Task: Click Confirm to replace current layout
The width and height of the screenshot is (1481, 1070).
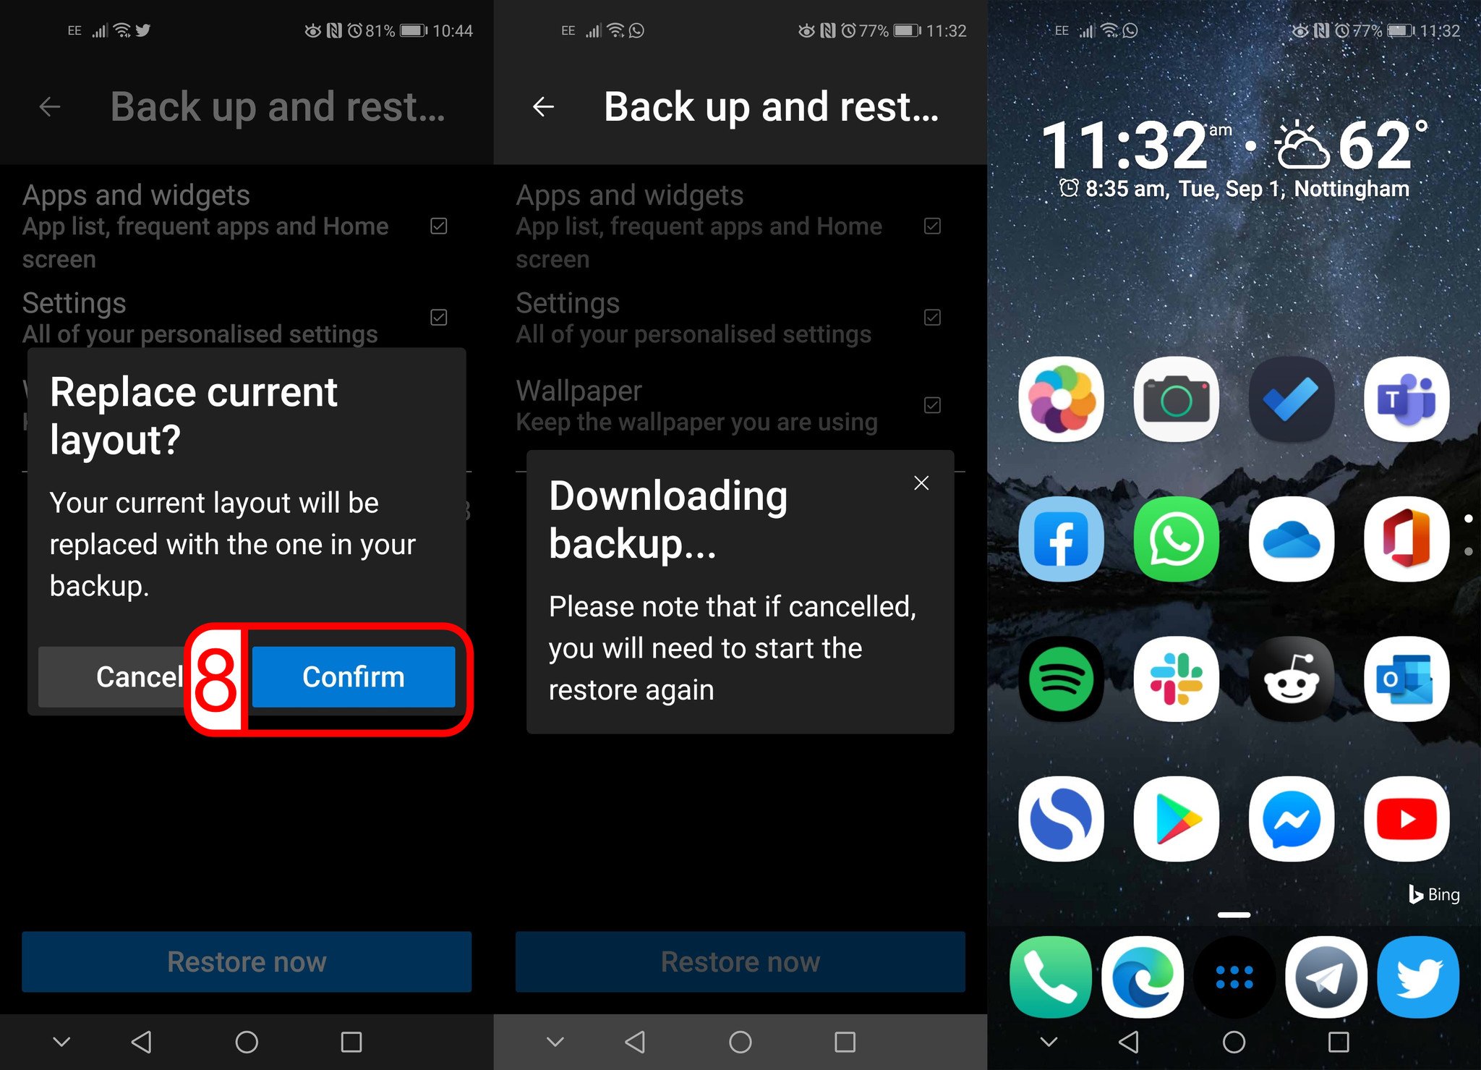Action: click(351, 674)
